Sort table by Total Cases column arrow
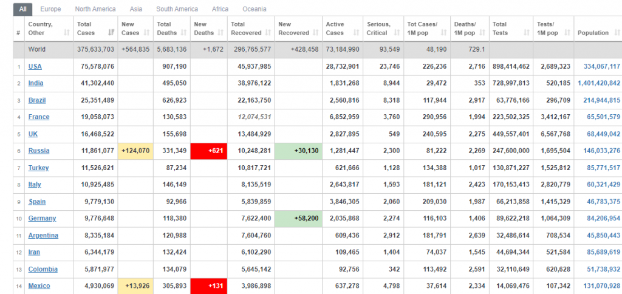Image resolution: width=622 pixels, height=294 pixels. click(x=111, y=33)
